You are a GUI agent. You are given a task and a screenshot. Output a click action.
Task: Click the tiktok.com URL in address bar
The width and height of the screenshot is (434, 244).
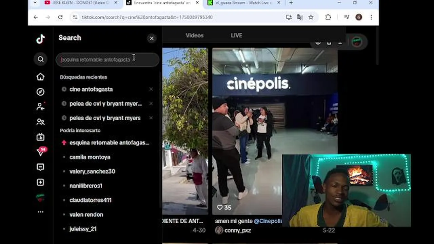coord(147,17)
